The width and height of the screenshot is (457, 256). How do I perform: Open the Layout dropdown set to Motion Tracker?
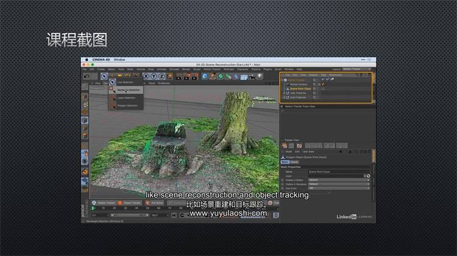[356, 69]
